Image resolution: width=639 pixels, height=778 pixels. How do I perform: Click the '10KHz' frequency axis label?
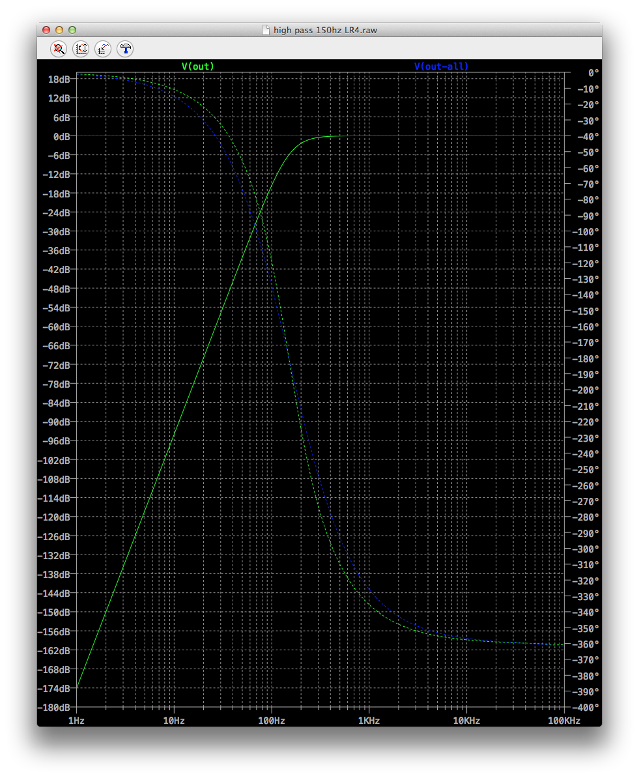(466, 721)
